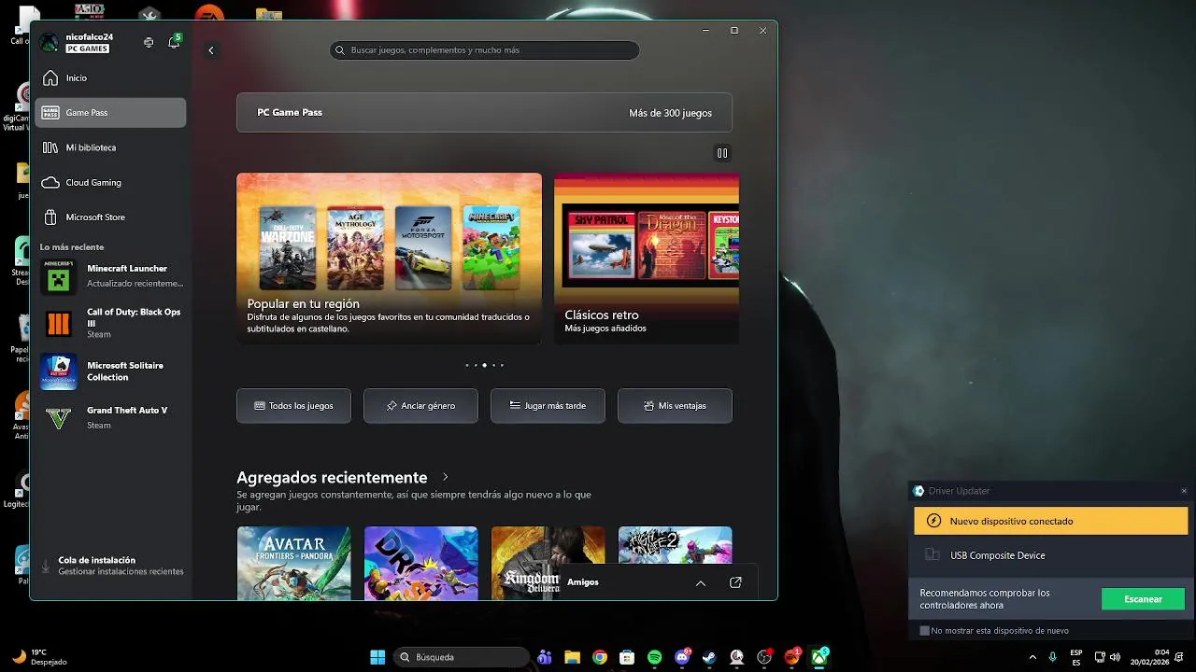The height and width of the screenshot is (672, 1196).
Task: Click Nuevo dispositivo conectado banner
Action: point(1050,522)
